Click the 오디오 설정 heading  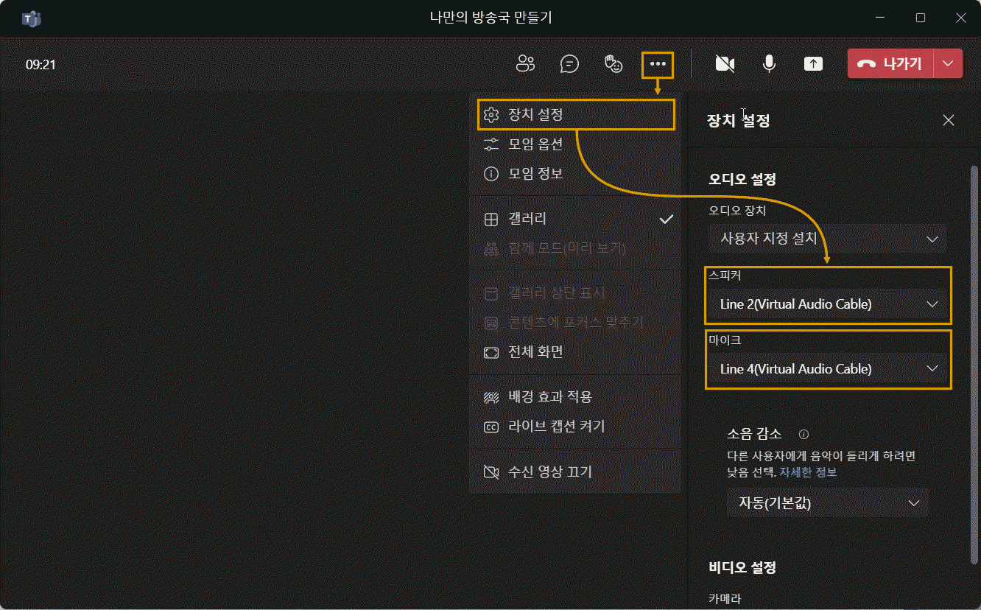[742, 178]
